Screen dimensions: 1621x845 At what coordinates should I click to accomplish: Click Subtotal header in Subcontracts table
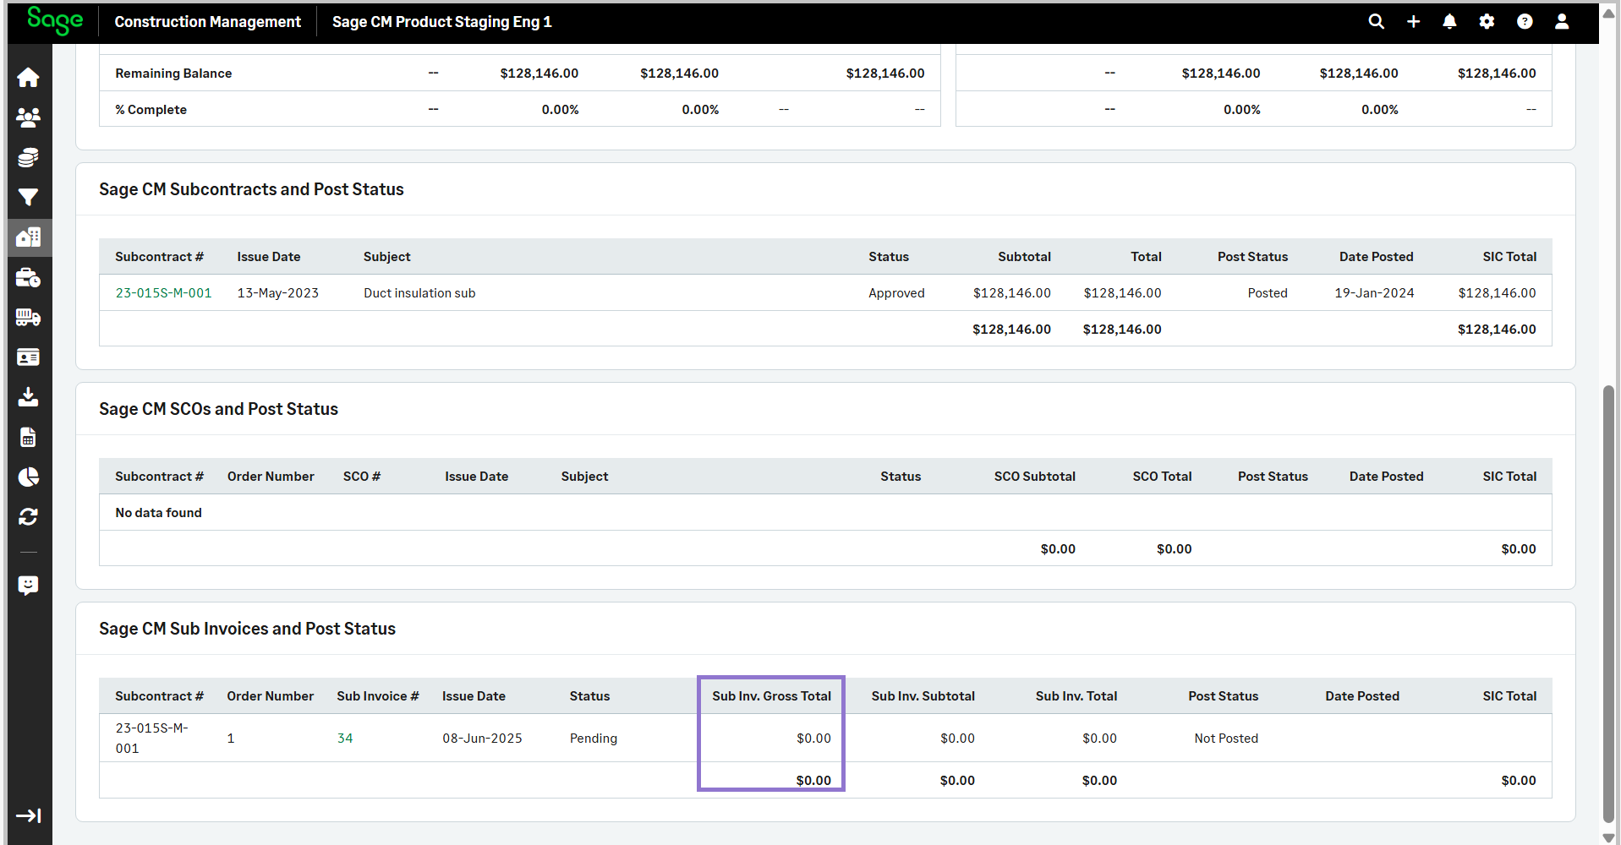tap(1024, 257)
